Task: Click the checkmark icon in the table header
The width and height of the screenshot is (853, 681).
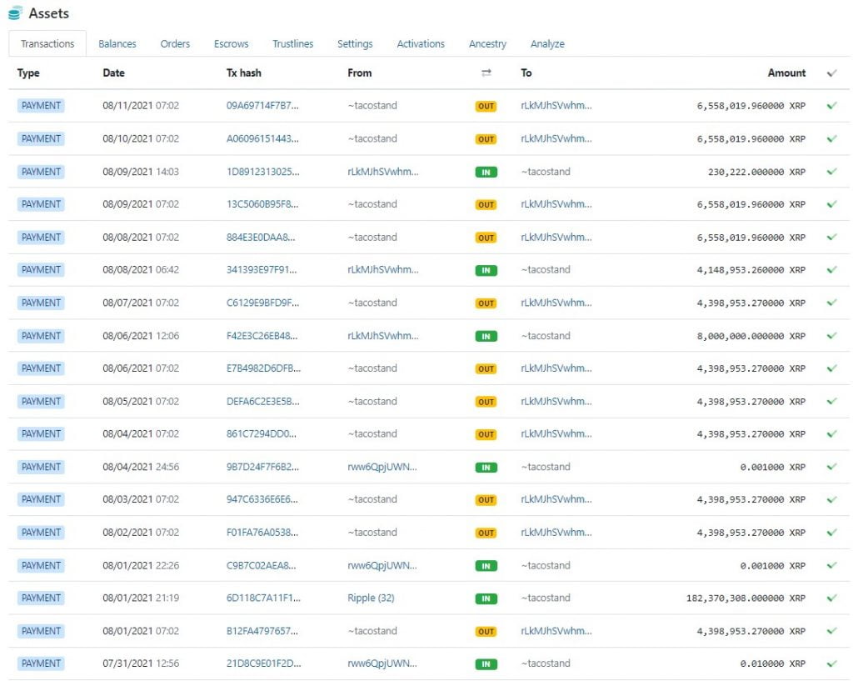Action: coord(831,73)
